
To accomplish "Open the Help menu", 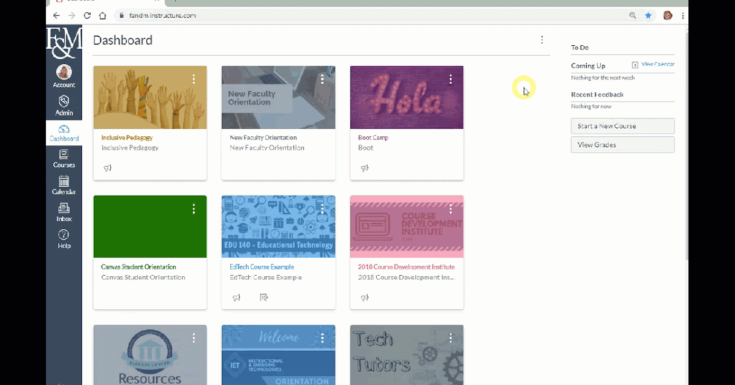I will click(x=64, y=239).
